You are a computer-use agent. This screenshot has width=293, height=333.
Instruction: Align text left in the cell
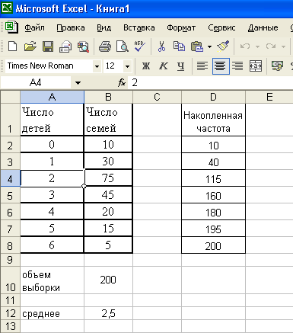click(x=202, y=66)
